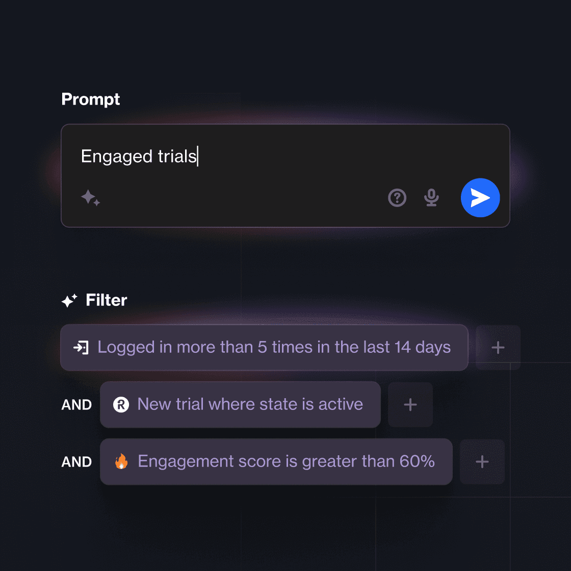Viewport: 571px width, 571px height.
Task: Click plus button beside the New trial filter
Action: (x=410, y=405)
